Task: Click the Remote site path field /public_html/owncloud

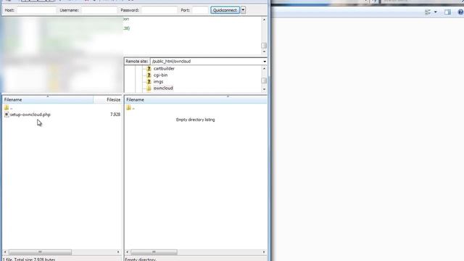Action: 206,62
